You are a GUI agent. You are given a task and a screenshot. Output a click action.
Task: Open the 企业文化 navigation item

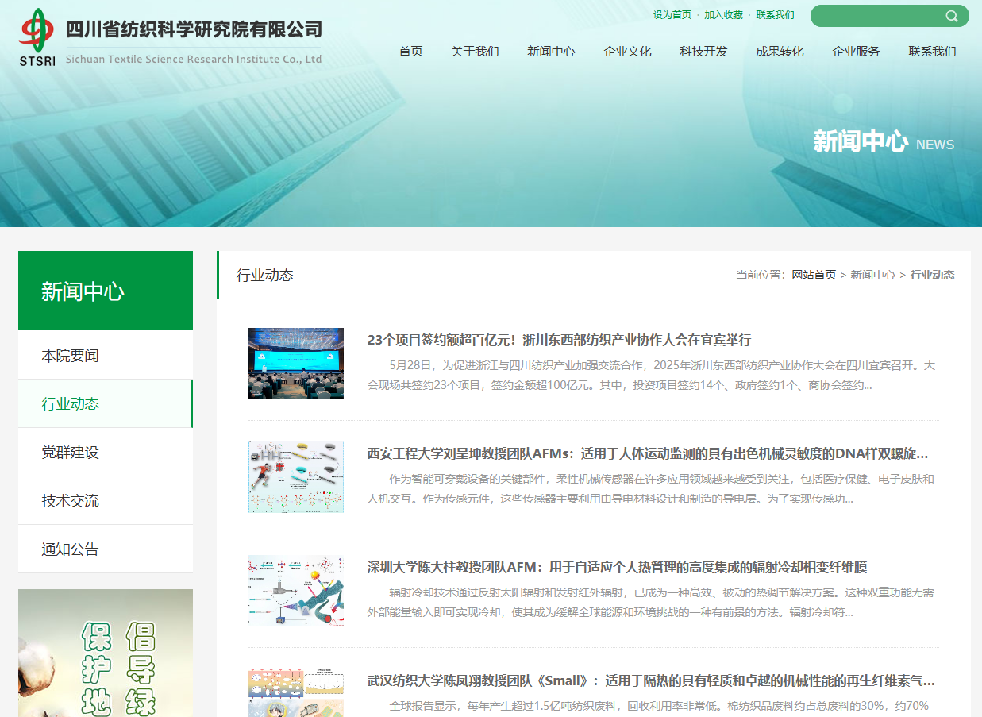(x=627, y=52)
